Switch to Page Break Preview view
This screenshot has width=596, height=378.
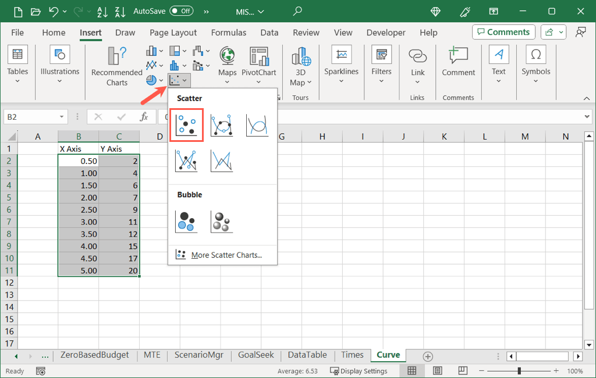(462, 371)
